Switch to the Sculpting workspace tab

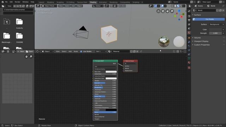coord(60,2)
